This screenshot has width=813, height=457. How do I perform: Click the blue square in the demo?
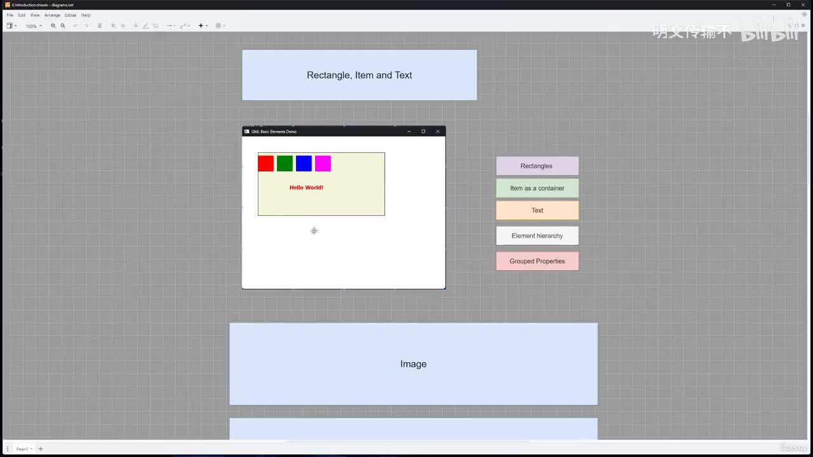[x=304, y=163]
